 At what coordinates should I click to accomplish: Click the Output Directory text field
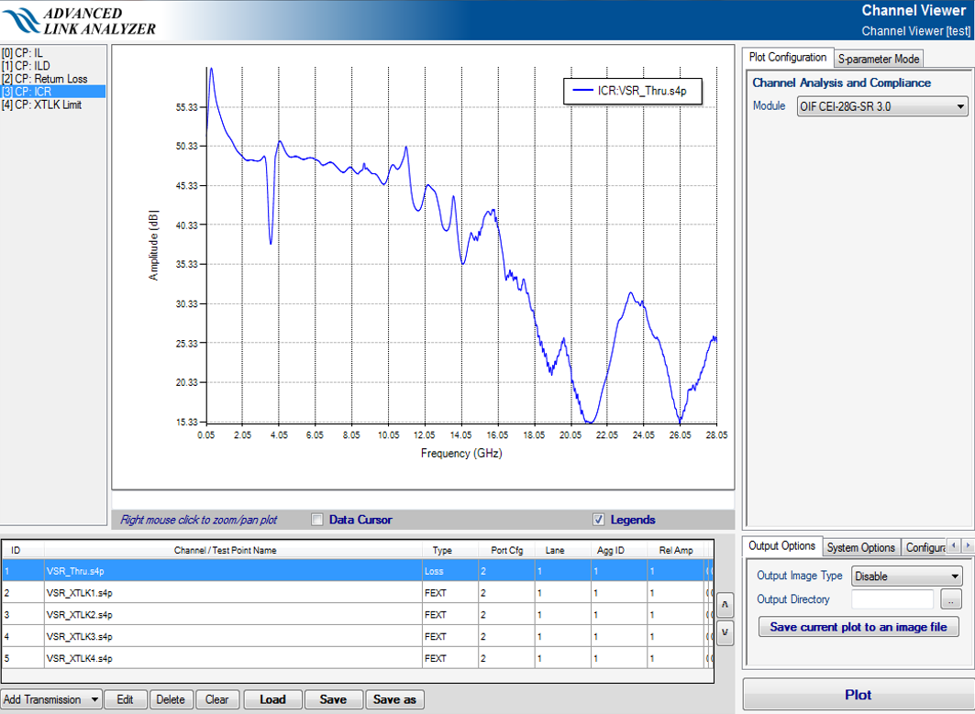pyautogui.click(x=892, y=599)
